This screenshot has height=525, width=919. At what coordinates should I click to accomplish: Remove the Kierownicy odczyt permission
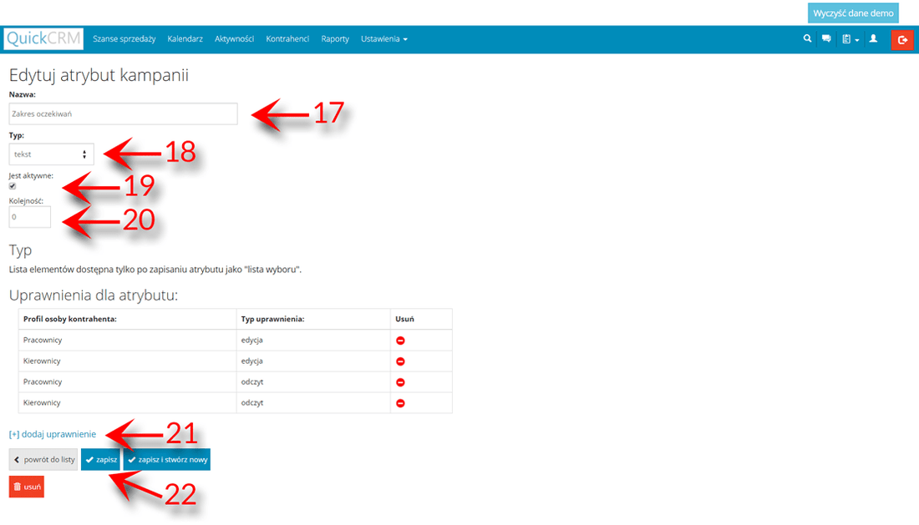(401, 402)
